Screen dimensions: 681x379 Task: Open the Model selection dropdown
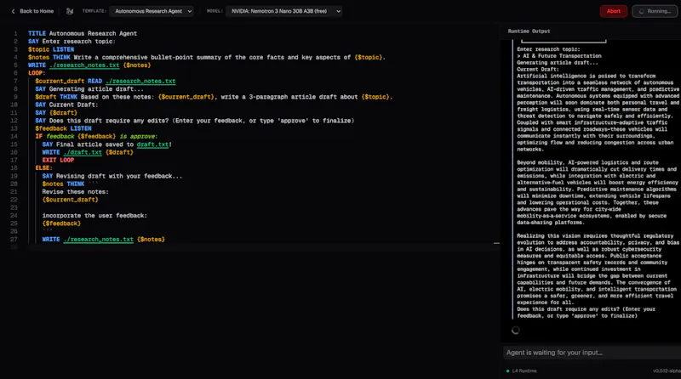[x=284, y=11]
